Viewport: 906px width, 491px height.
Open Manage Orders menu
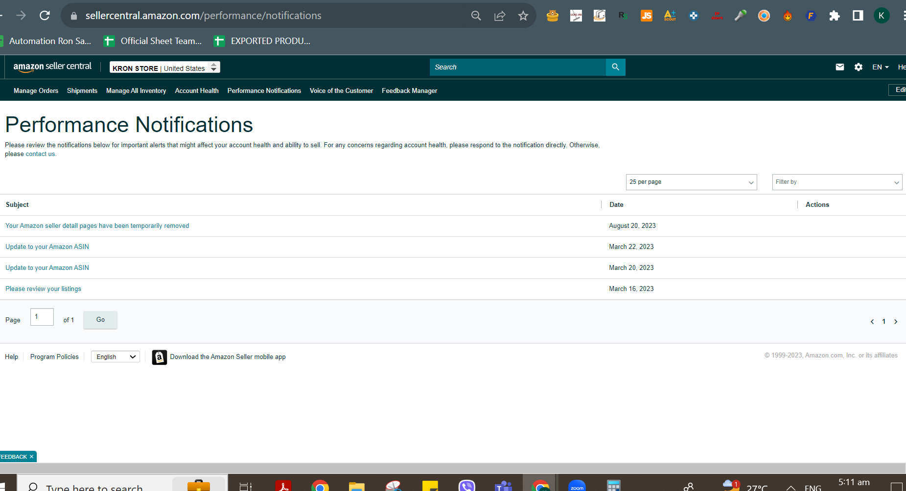coord(36,90)
